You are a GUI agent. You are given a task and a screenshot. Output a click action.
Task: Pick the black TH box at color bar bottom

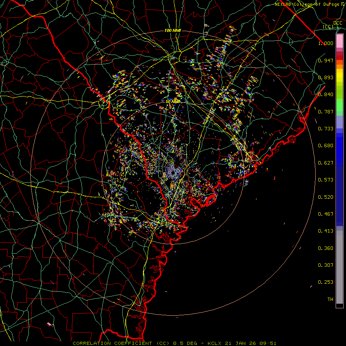(x=339, y=305)
